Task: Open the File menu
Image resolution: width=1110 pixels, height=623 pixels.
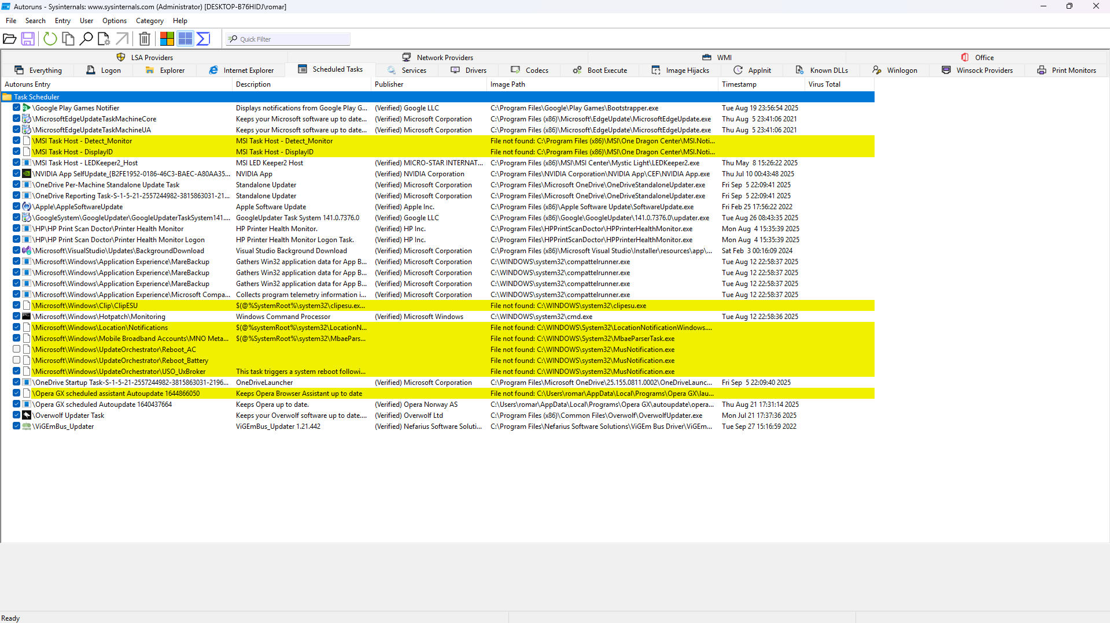Action: pyautogui.click(x=11, y=21)
